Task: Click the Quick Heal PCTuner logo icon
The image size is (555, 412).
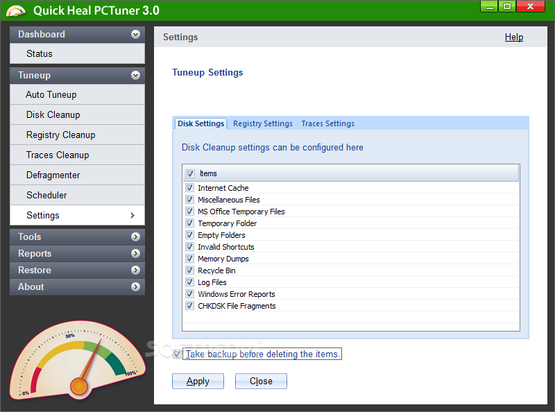Action: [x=16, y=10]
